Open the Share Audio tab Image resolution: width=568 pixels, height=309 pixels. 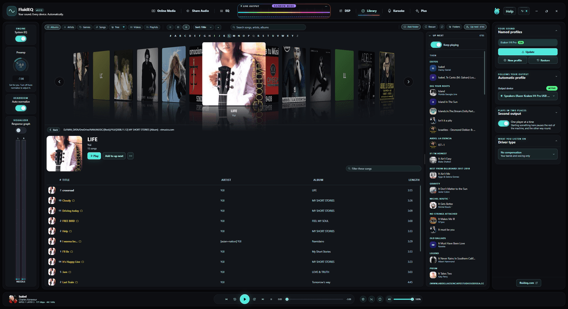pos(198,10)
